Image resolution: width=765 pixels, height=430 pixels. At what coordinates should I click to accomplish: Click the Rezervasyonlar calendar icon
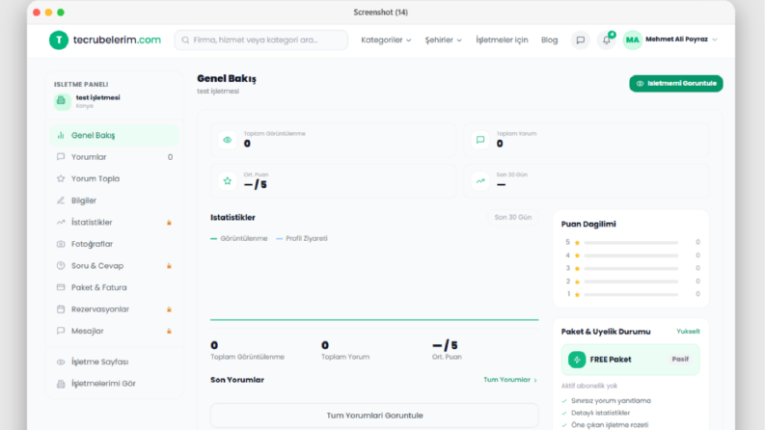[x=61, y=309]
